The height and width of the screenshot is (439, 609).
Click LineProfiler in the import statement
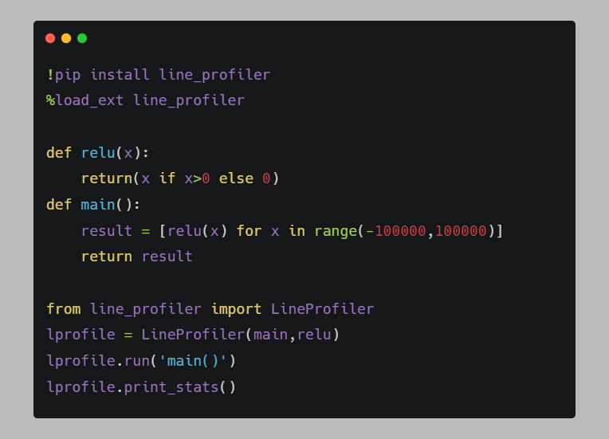pos(322,309)
